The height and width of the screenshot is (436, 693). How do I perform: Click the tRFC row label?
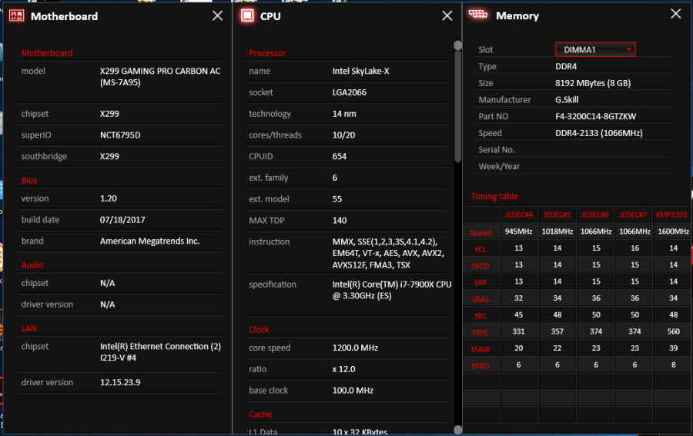coord(480,332)
